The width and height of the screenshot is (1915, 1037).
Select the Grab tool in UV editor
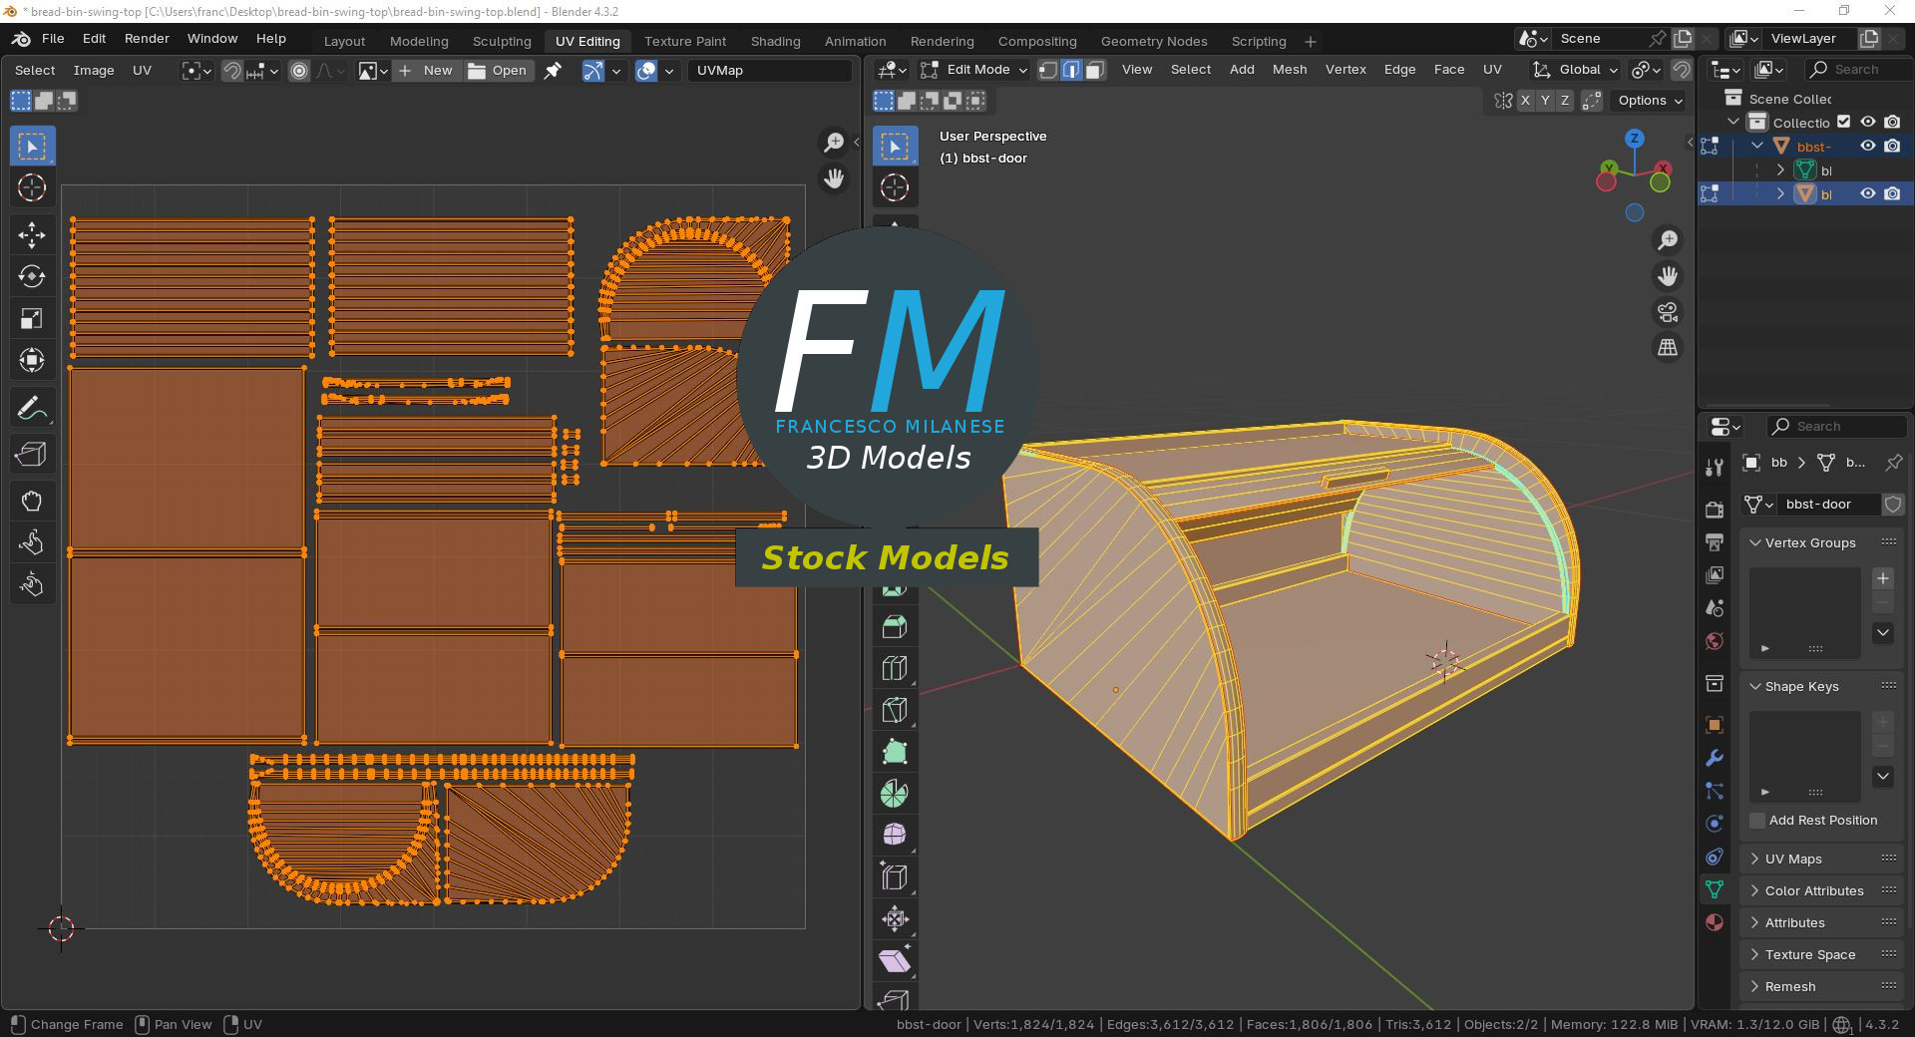pyautogui.click(x=32, y=501)
